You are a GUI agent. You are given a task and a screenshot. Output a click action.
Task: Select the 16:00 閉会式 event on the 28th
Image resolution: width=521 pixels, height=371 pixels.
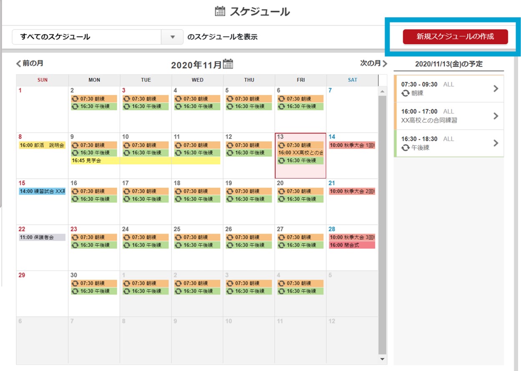352,245
